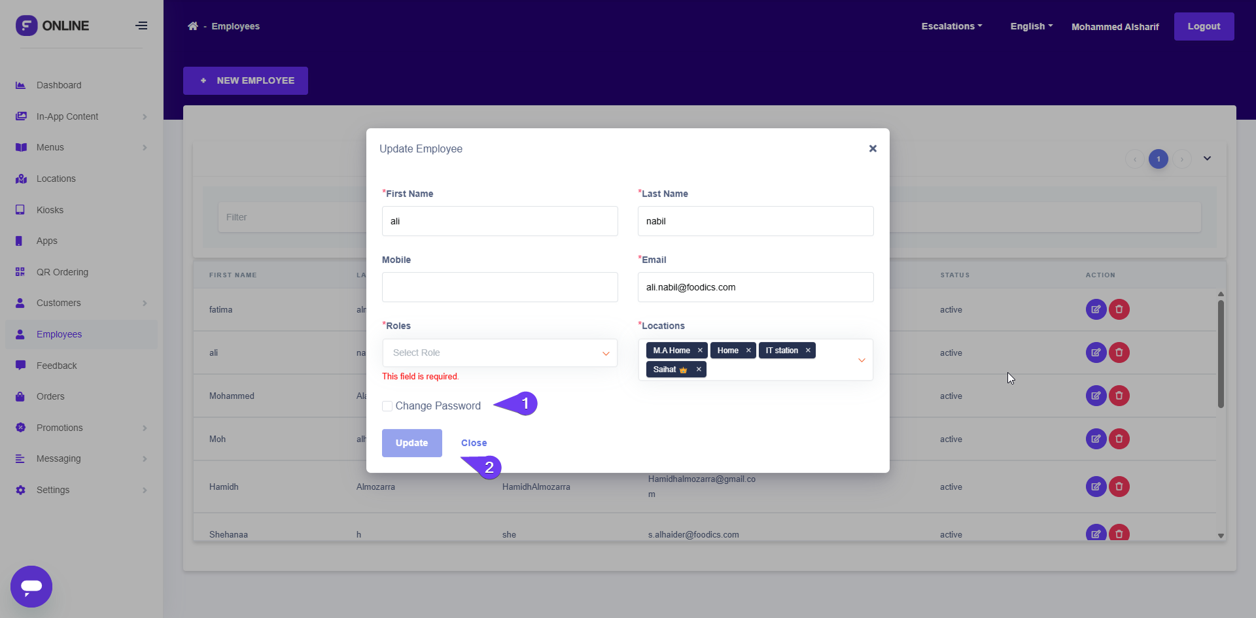Image resolution: width=1256 pixels, height=618 pixels.
Task: Open the chat support bubble icon
Action: point(31,586)
